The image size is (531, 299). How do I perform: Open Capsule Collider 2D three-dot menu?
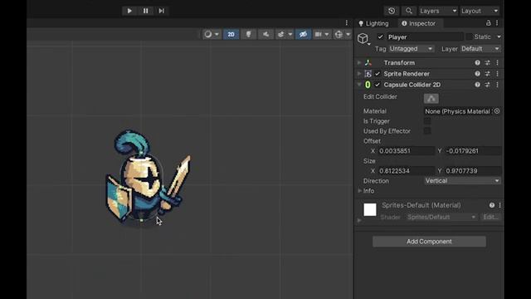497,85
